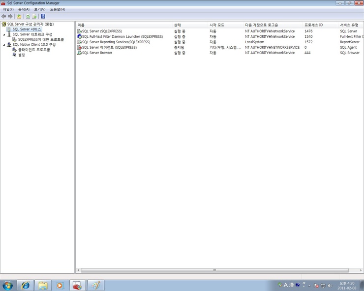Viewport: 364px width, 291px height.
Task: Click the Export list toolbar icon
Action: point(34,16)
